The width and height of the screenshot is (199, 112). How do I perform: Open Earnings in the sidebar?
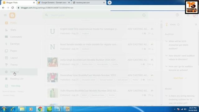pos(15,44)
